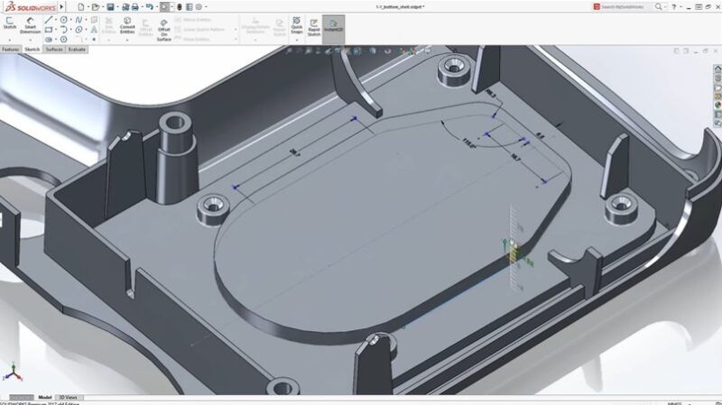This screenshot has height=405, width=722.
Task: Open the New document dropdown arrow
Action: [x=88, y=7]
